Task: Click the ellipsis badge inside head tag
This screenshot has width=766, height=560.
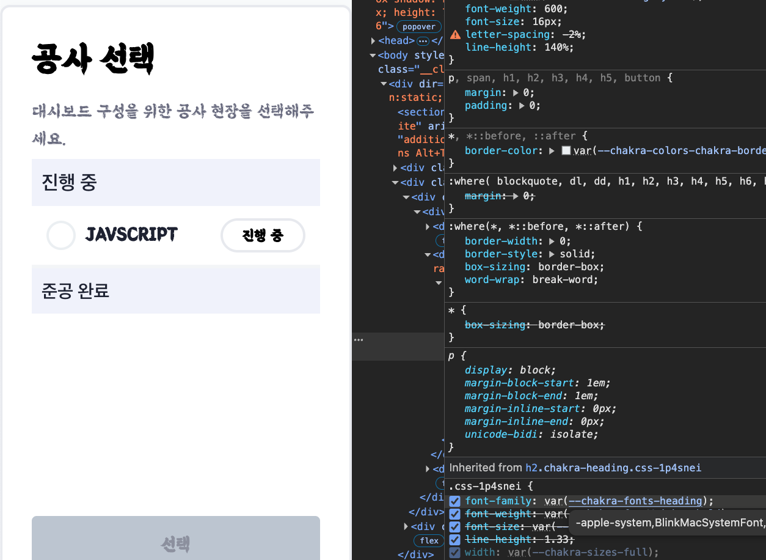Action: click(423, 41)
